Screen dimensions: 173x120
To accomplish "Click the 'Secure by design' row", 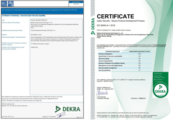I will click(x=125, y=59).
